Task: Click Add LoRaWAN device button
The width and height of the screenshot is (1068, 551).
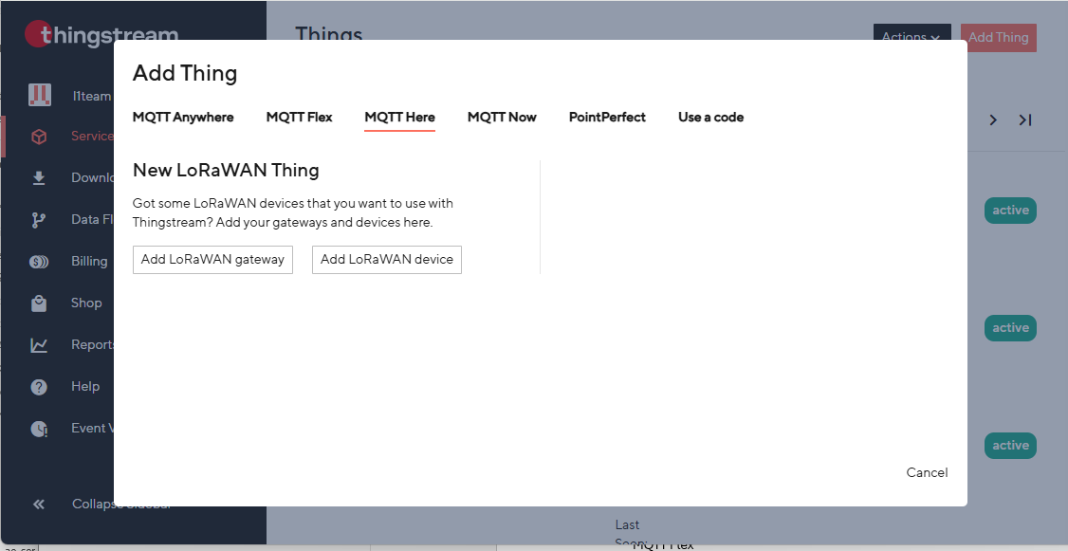Action: 387,260
